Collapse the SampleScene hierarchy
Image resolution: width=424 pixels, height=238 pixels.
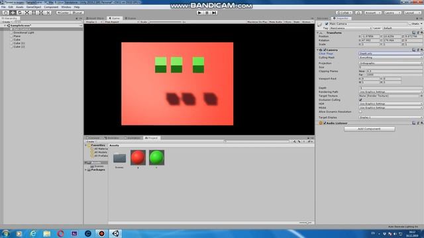coord(5,26)
